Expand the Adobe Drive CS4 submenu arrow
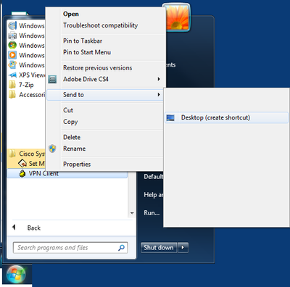The width and height of the screenshot is (290, 287). [x=159, y=79]
